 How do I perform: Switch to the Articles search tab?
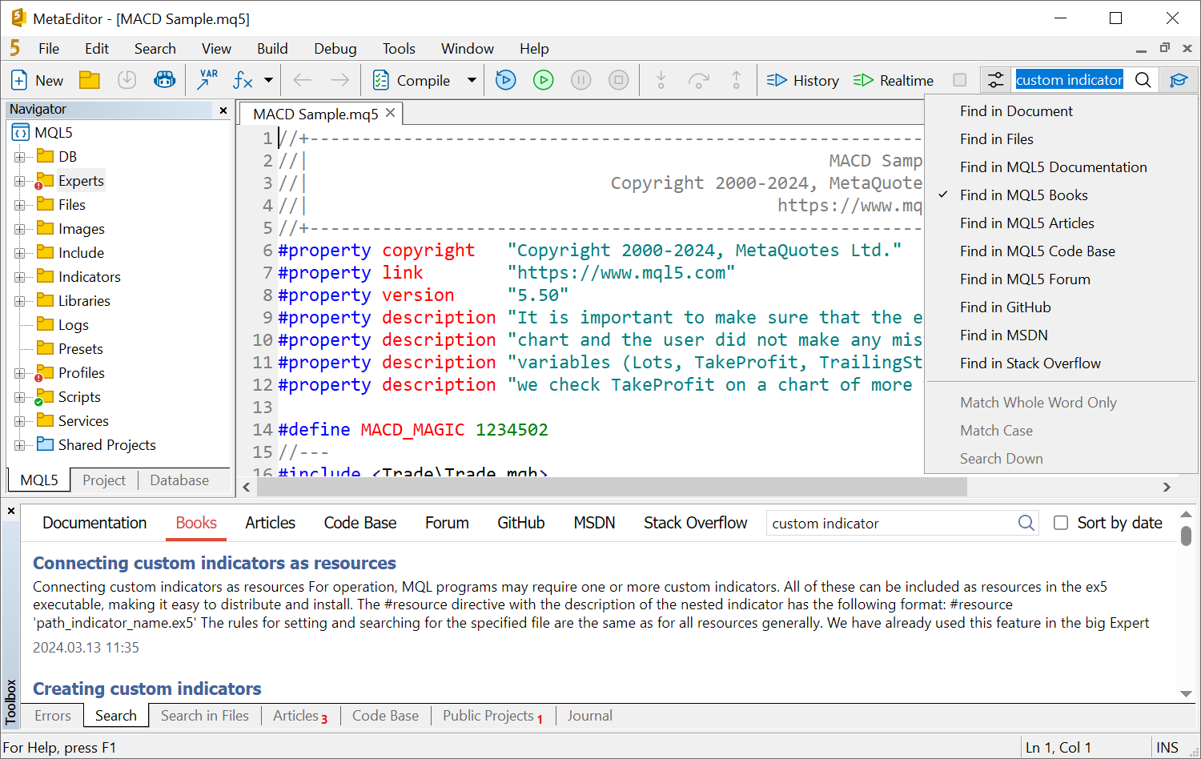coord(270,523)
